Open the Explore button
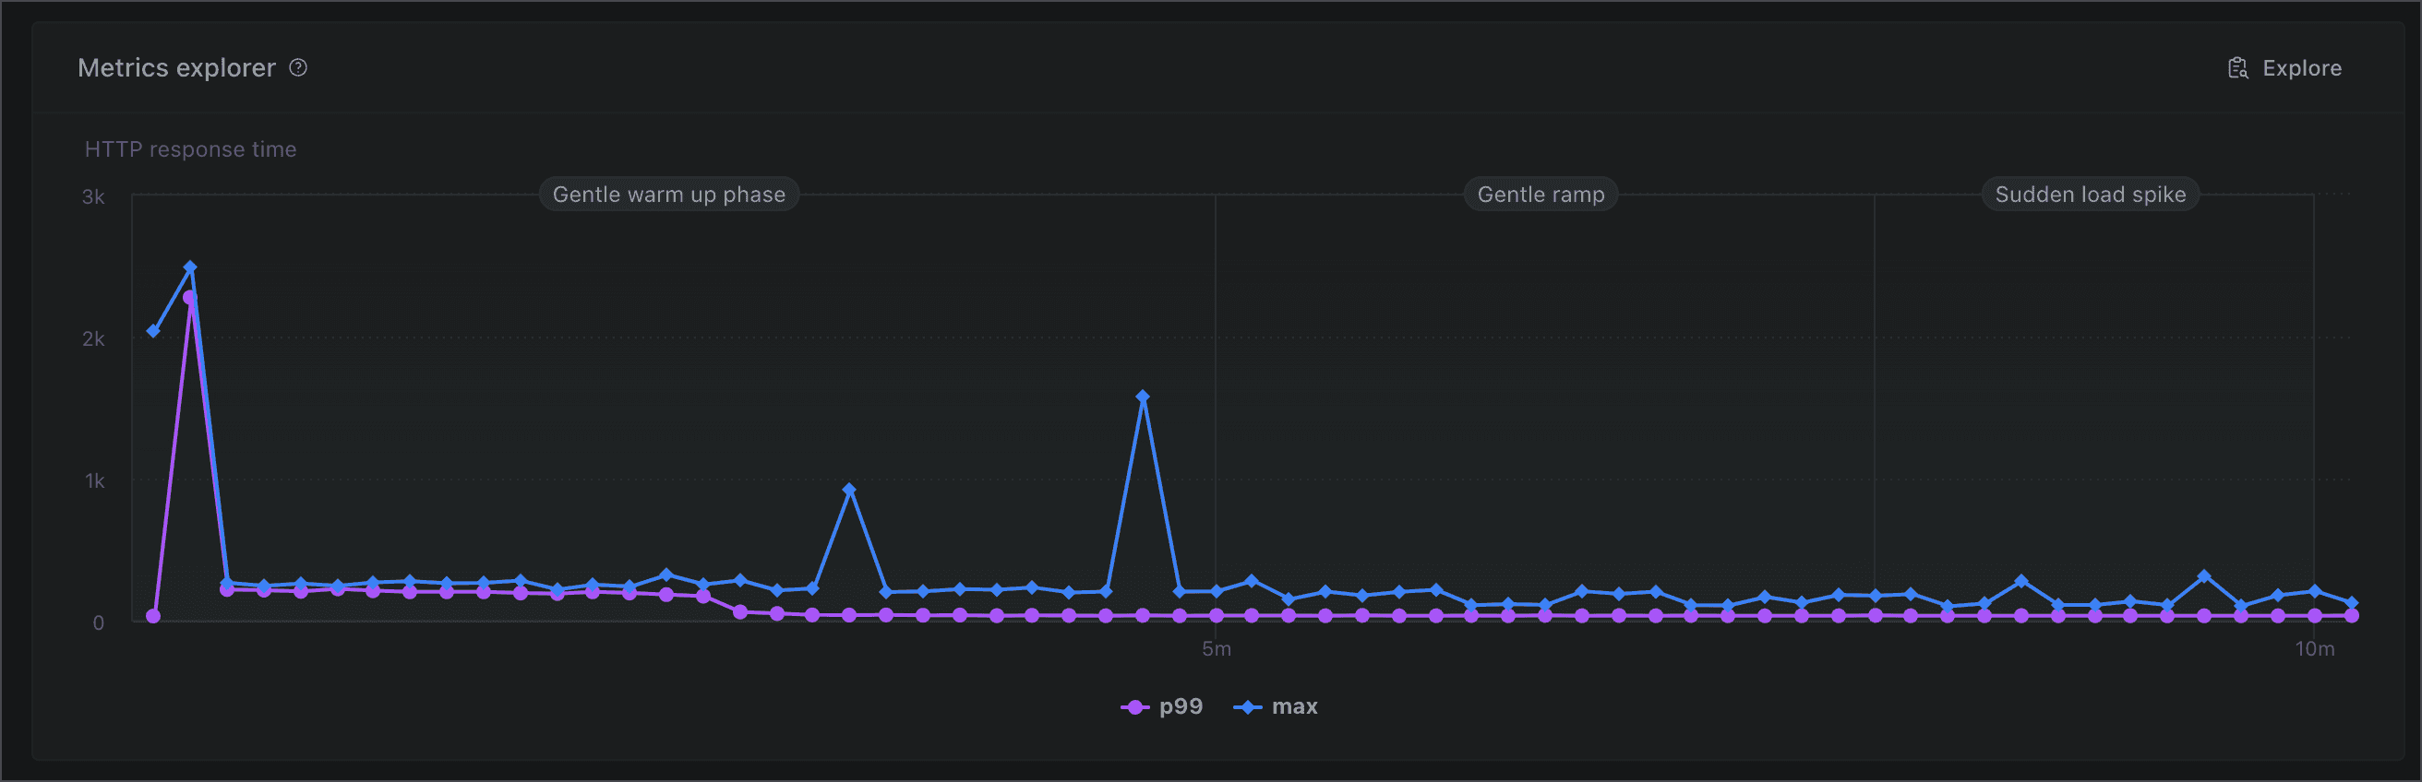The width and height of the screenshot is (2422, 782). [2284, 67]
